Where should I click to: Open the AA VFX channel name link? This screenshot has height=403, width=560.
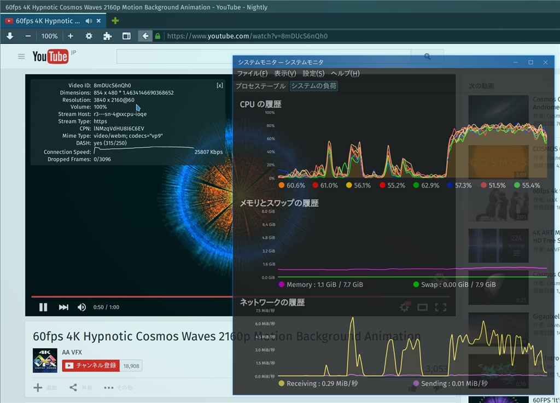pyautogui.click(x=72, y=352)
